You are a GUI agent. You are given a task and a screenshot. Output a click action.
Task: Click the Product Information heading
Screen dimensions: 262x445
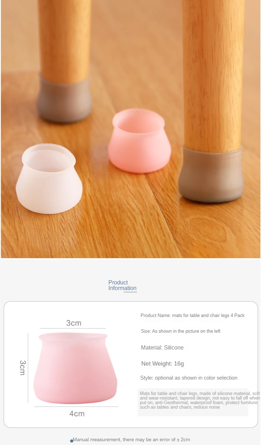point(122,285)
